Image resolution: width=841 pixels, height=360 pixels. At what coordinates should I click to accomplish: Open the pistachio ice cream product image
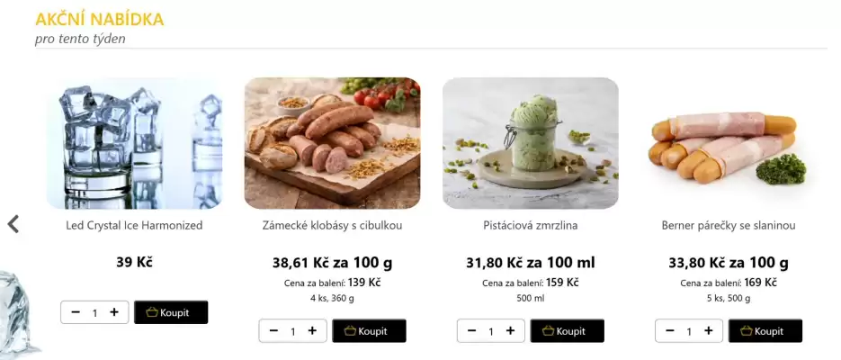click(x=531, y=143)
